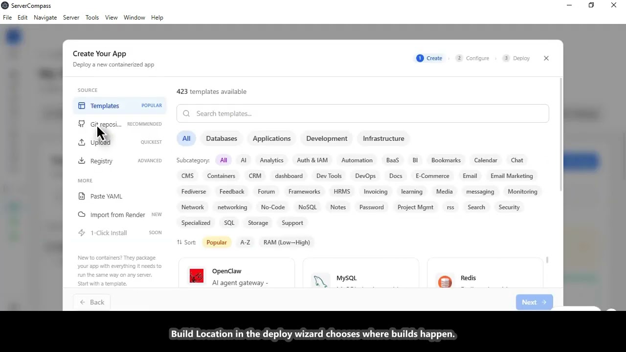Click the dialog vertical scrollbar
The image size is (626, 352).
point(560,134)
